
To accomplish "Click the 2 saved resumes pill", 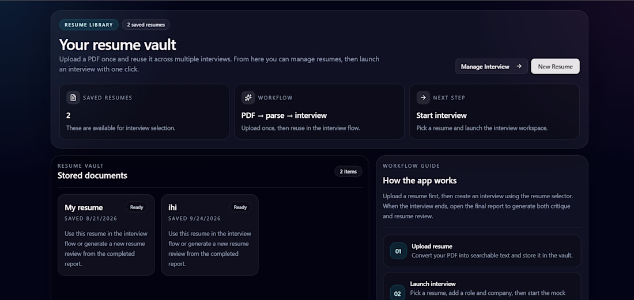I will [146, 25].
